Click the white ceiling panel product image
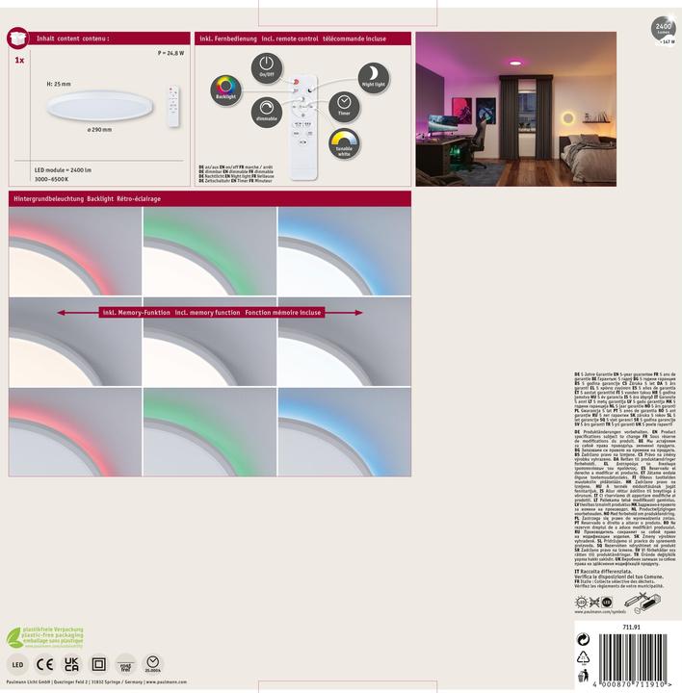 coord(100,105)
